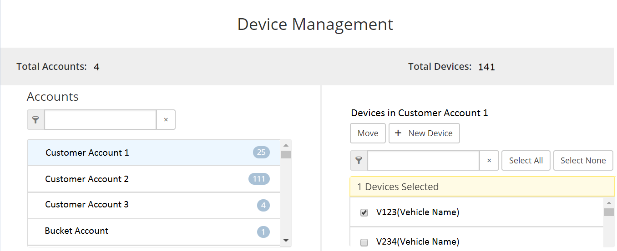The width and height of the screenshot is (617, 251).
Task: Click the accounts filter funnel icon
Action: click(36, 120)
